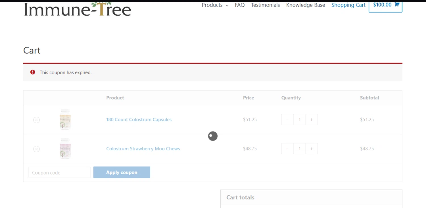The image size is (426, 208).
Task: Increase quantity of 180 Count Colostrum Capsules
Action: pyautogui.click(x=312, y=120)
